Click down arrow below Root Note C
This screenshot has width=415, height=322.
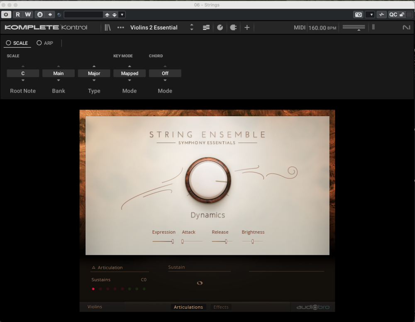pyautogui.click(x=23, y=80)
